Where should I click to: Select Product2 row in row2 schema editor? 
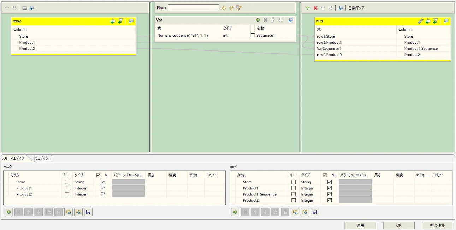click(x=24, y=194)
